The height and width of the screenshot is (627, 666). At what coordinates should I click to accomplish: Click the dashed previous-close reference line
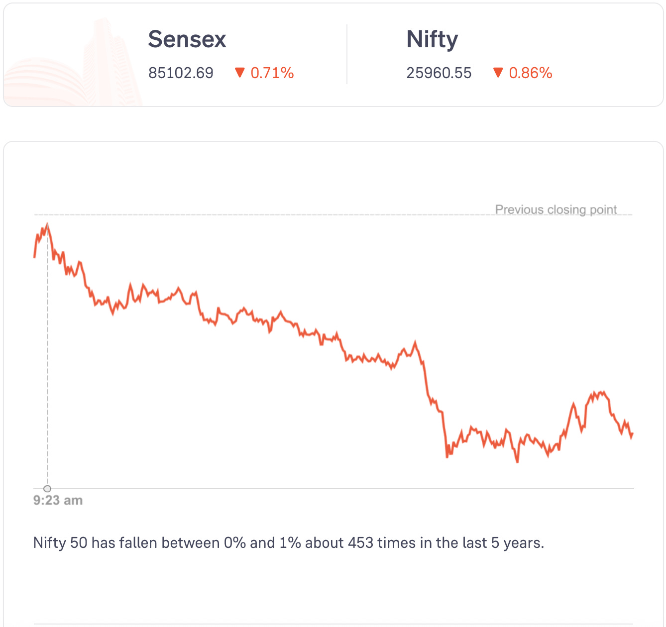(x=249, y=215)
